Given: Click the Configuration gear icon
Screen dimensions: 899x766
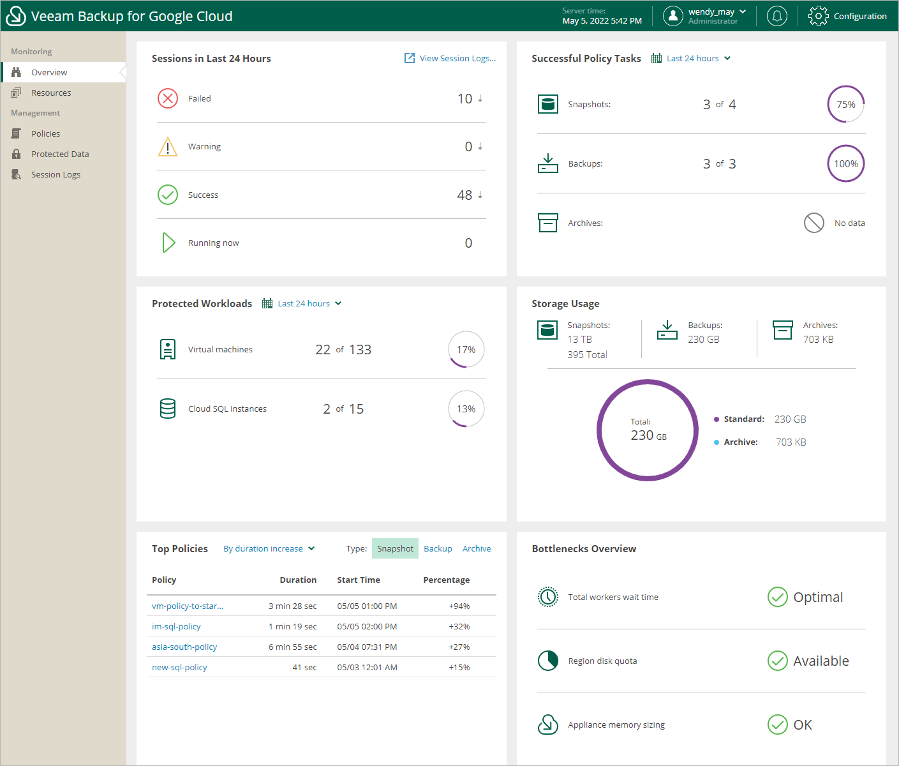Looking at the screenshot, I should click(x=819, y=16).
